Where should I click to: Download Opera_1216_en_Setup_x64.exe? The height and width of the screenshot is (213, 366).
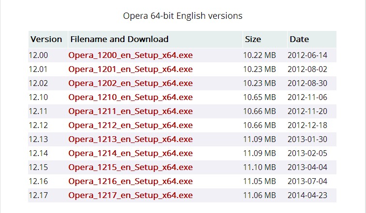coord(130,181)
